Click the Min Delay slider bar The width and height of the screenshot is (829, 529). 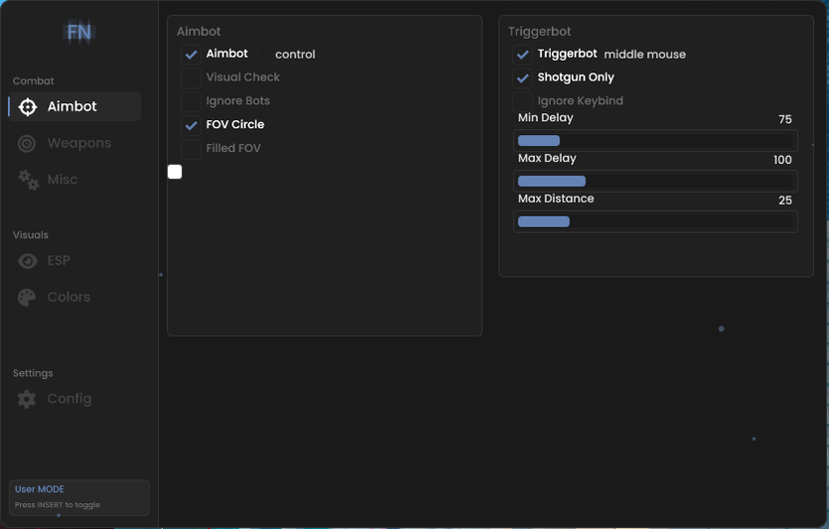pos(655,141)
